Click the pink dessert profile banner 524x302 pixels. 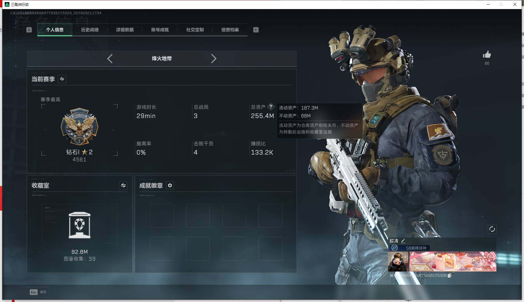(453, 262)
